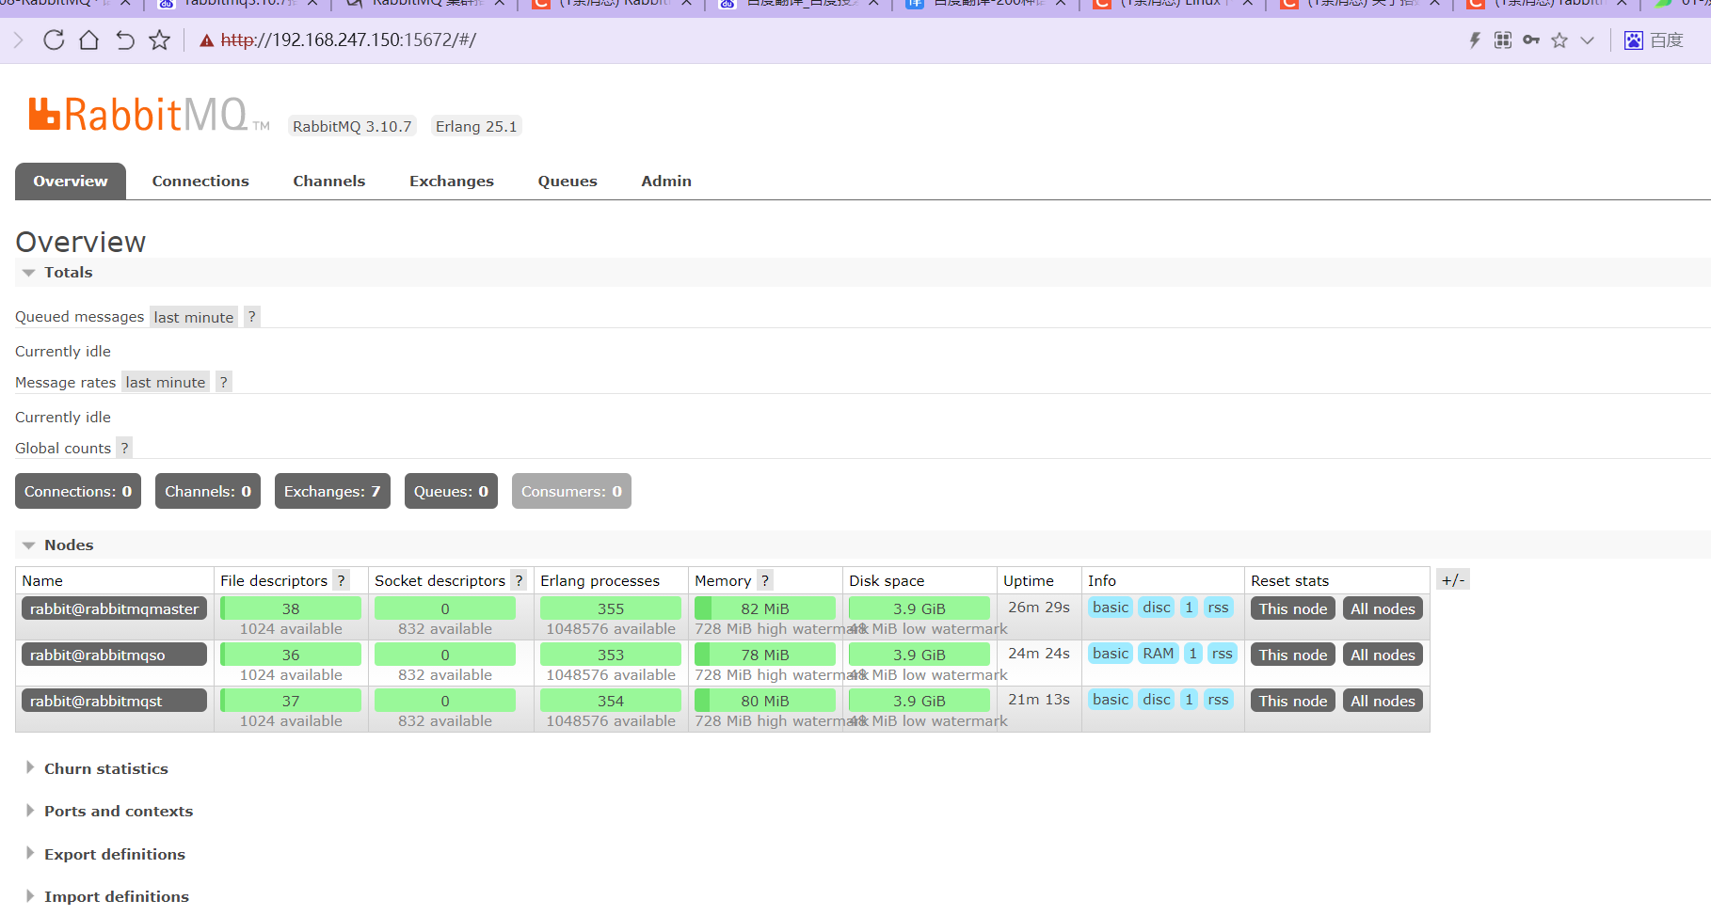Open the help question mark for Queued messages
1711x916 pixels.
[252, 317]
